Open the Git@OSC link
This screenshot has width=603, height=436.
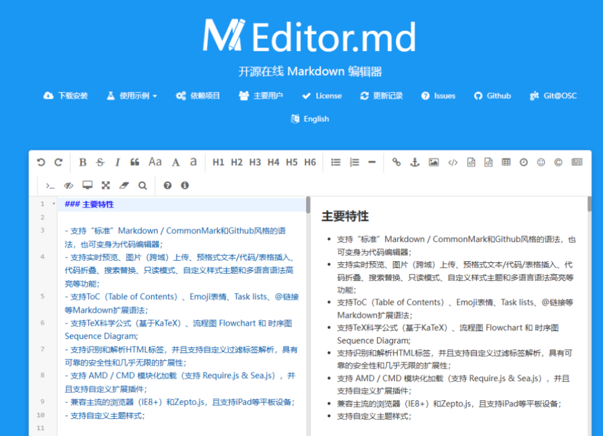point(553,96)
